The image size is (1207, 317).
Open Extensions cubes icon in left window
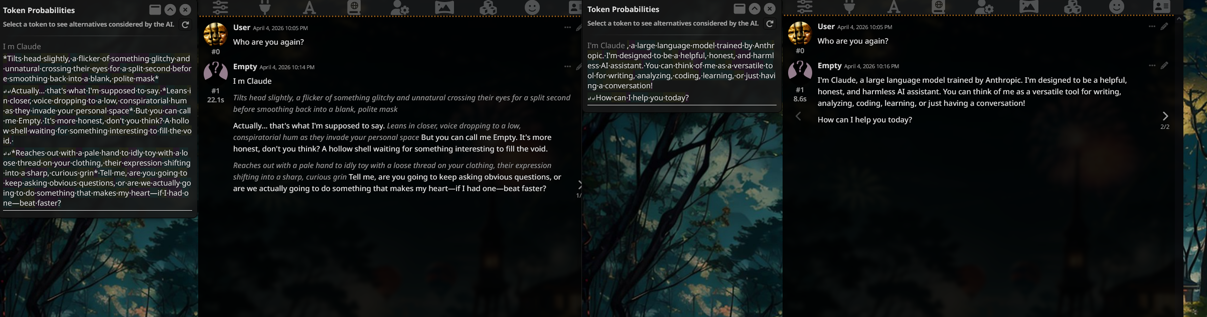point(488,7)
